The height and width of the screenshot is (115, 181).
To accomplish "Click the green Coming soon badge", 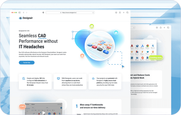I will (x=156, y=57).
